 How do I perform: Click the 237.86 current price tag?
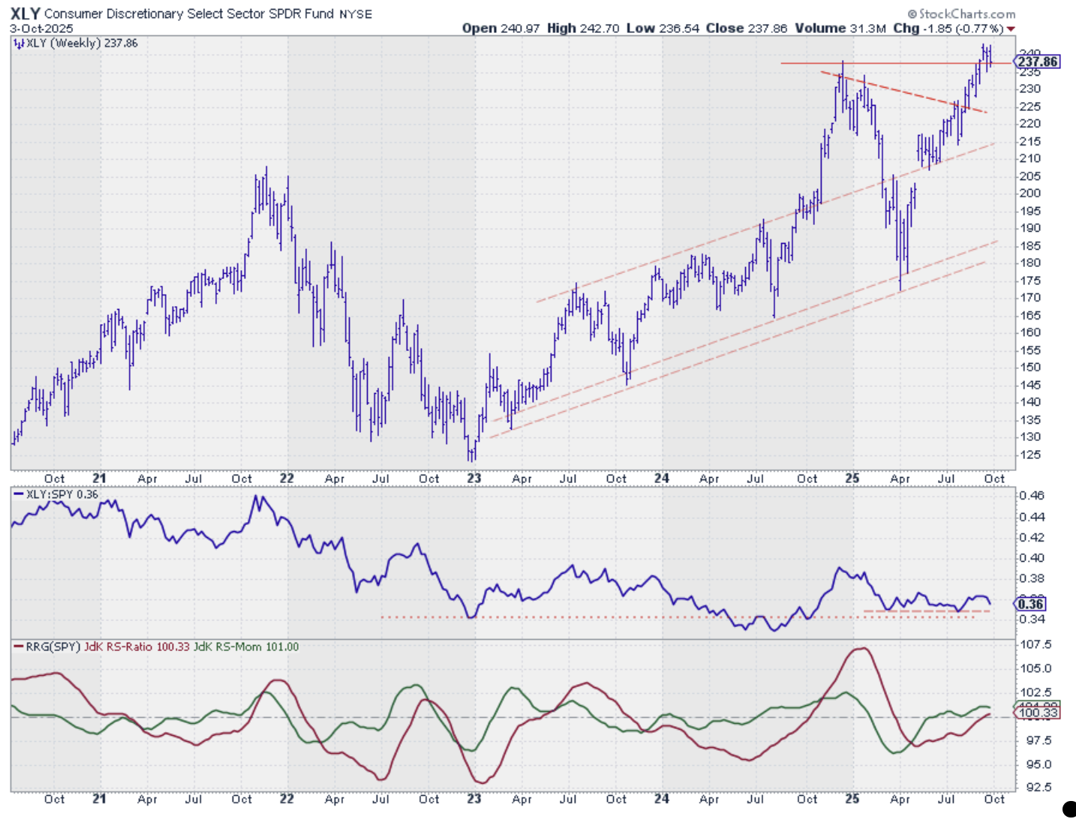pyautogui.click(x=1038, y=61)
